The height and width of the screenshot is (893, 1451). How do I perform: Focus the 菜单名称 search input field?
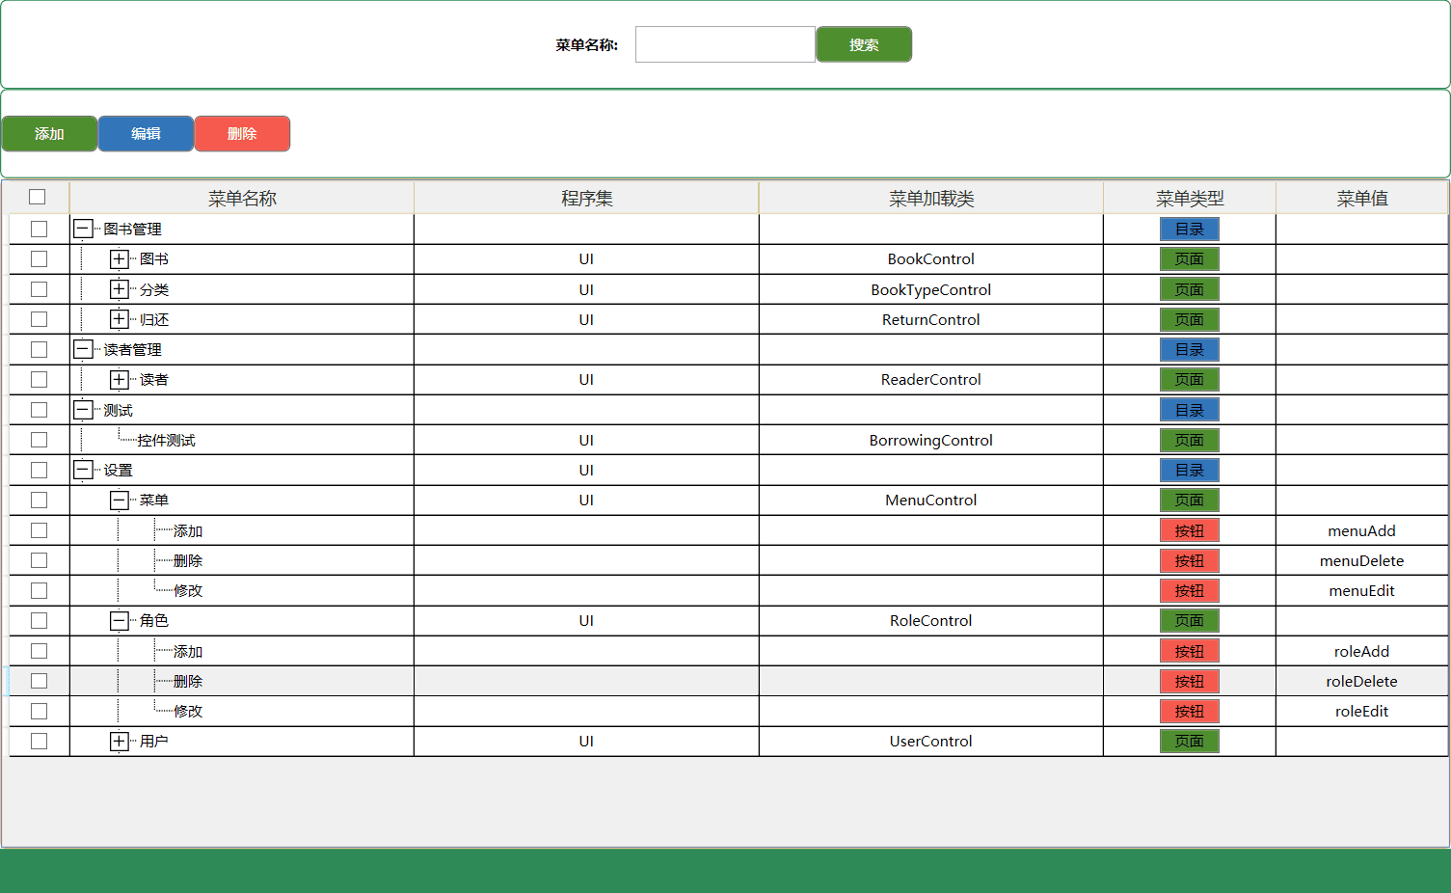pos(725,44)
